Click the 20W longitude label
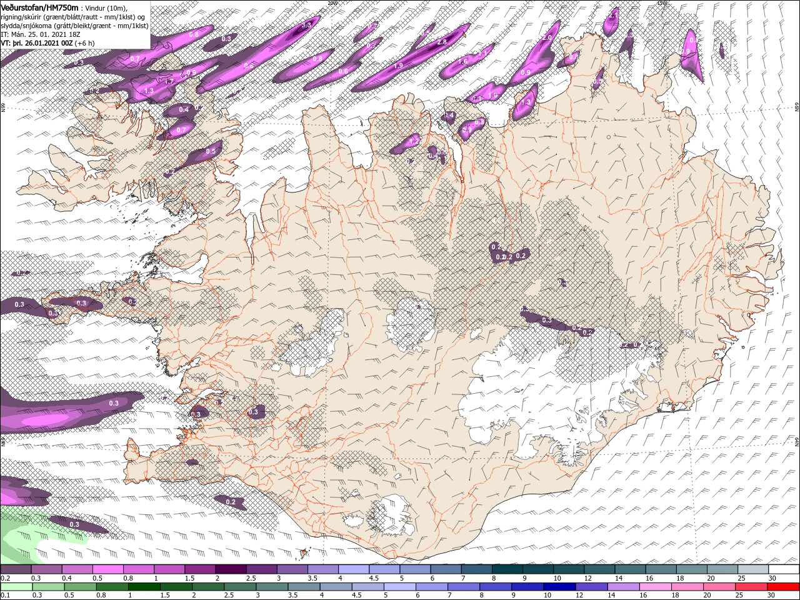The height and width of the screenshot is (600, 800). tap(332, 2)
